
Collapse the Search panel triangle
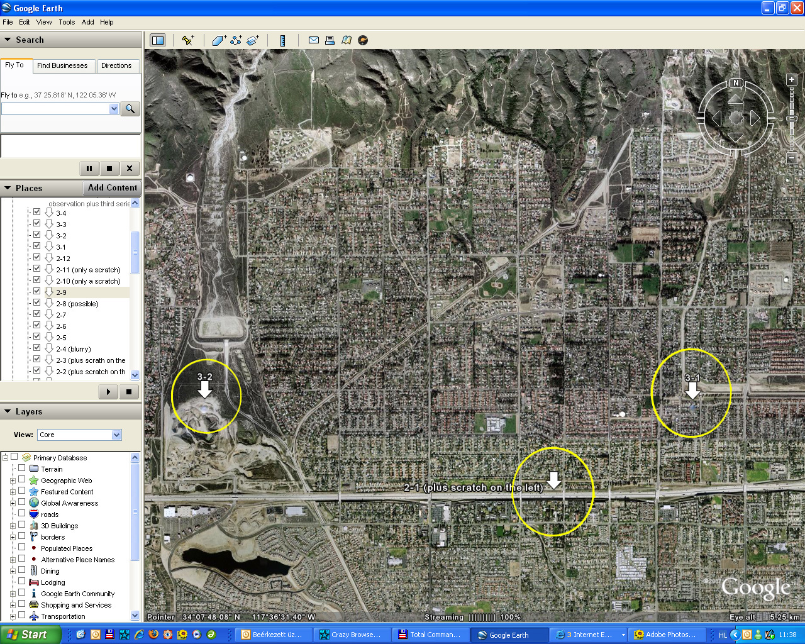[x=8, y=40]
